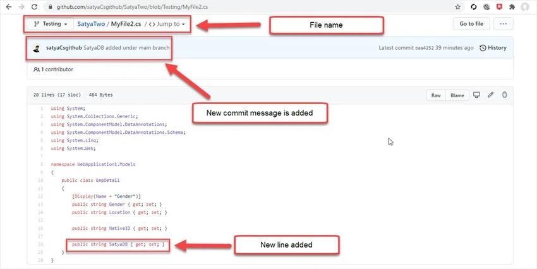Screen dimensions: 537x269
Task: Select line number 18
Action: click(x=41, y=244)
